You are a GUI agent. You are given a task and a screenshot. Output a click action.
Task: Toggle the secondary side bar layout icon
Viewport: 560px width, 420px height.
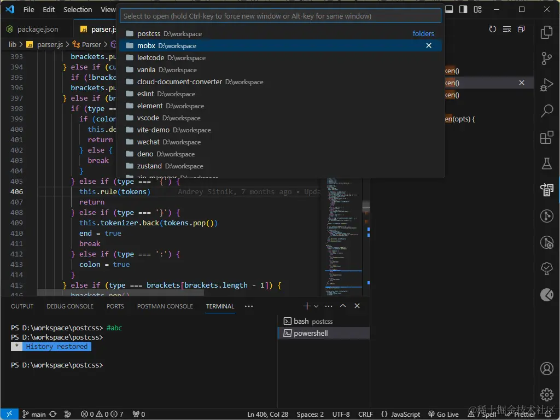(x=463, y=9)
